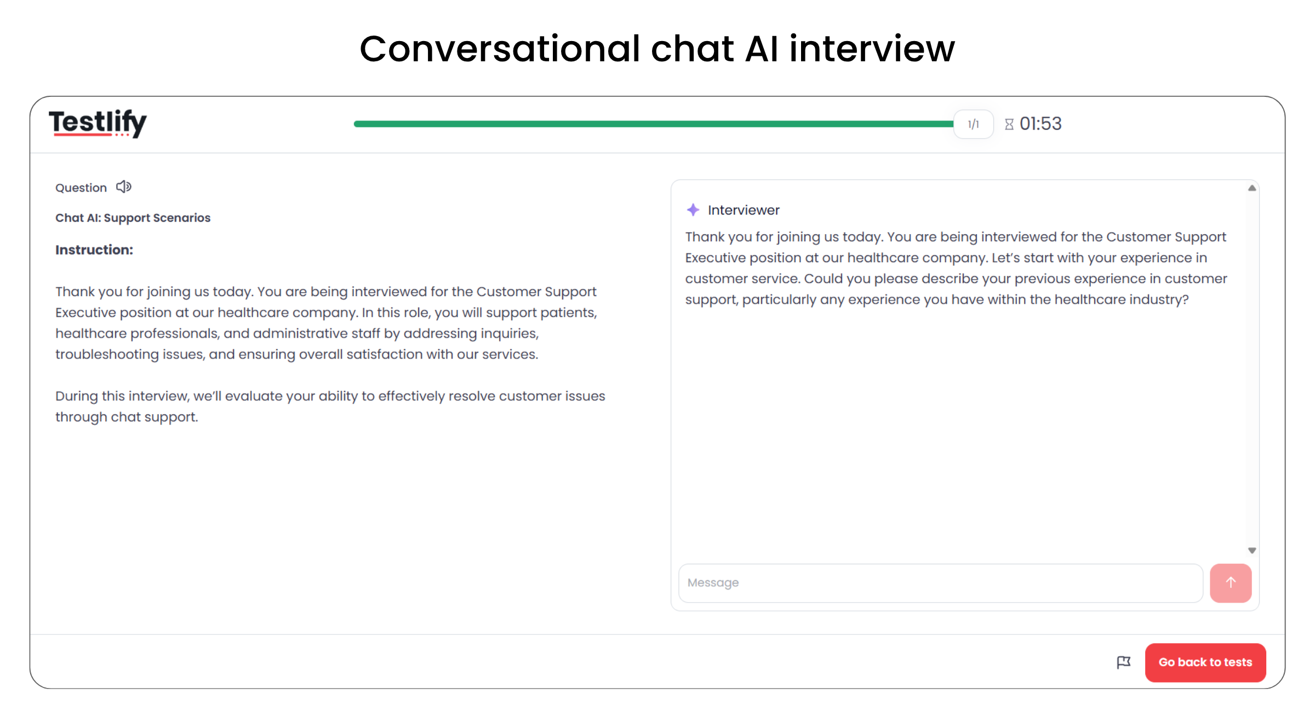The image size is (1315, 717).
Task: Send the message with the arrow button
Action: pyautogui.click(x=1231, y=583)
